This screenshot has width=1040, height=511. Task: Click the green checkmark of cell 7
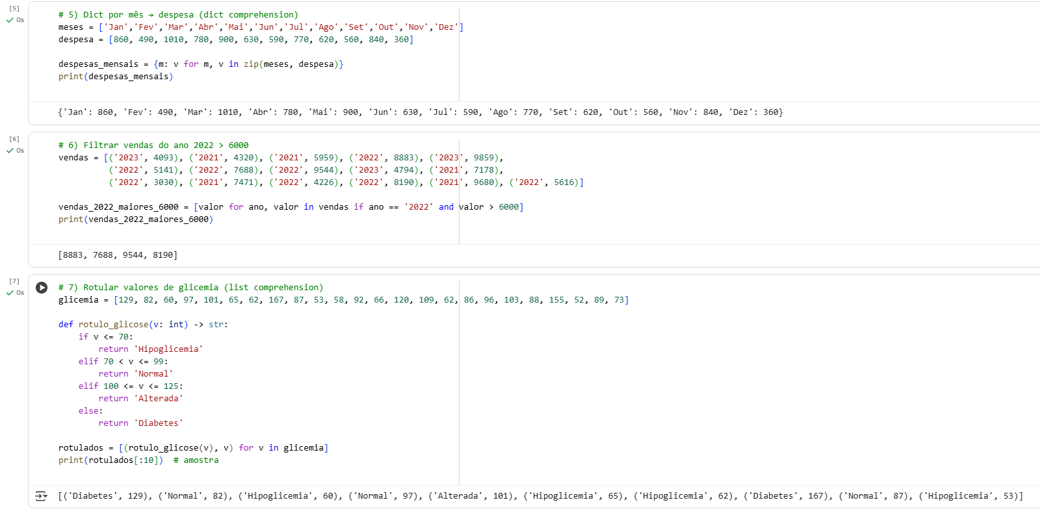(x=10, y=293)
